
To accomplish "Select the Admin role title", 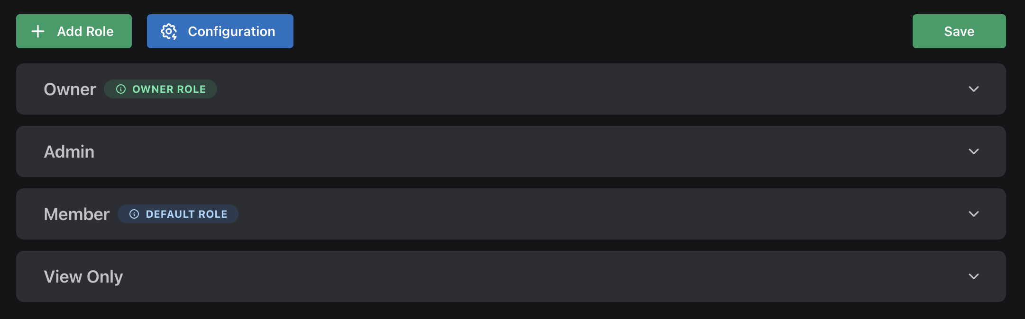I will click(x=69, y=151).
